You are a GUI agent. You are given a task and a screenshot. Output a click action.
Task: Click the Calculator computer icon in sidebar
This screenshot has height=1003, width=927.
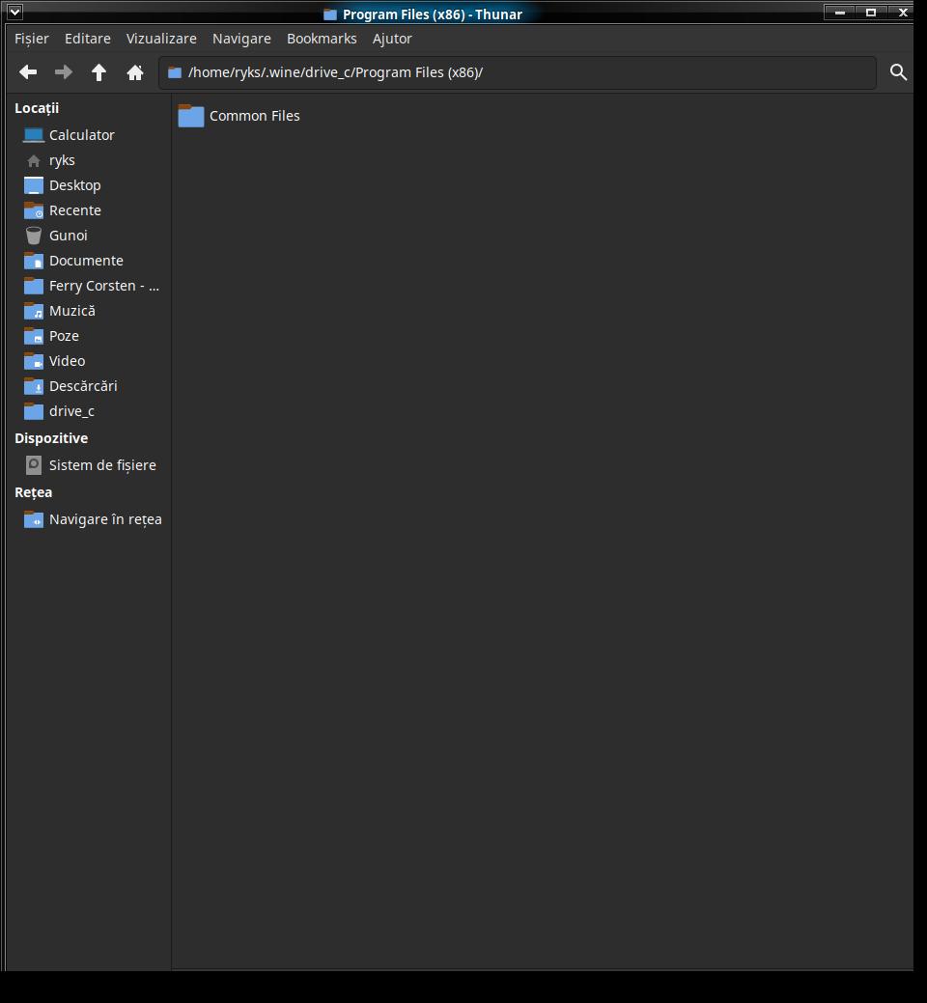pyautogui.click(x=33, y=135)
